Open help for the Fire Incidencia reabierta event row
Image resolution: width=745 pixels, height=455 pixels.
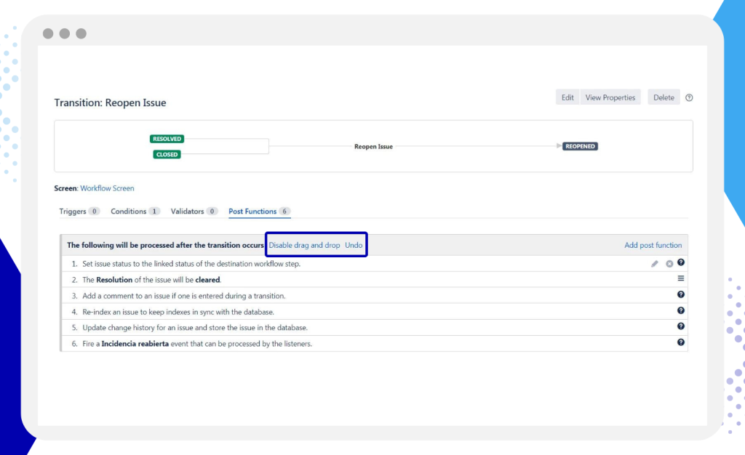(681, 342)
